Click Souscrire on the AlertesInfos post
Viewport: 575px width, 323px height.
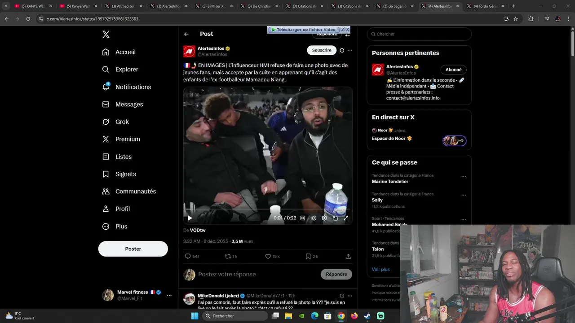[x=322, y=50]
